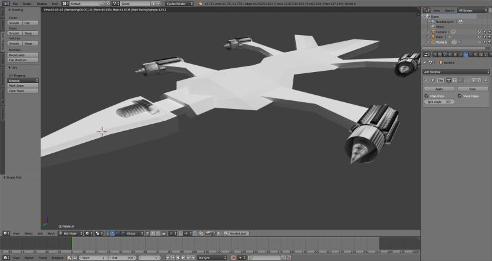Viewport: 492px width, 261px height.
Task: Click Clear Seam button
Action: pos(23,90)
